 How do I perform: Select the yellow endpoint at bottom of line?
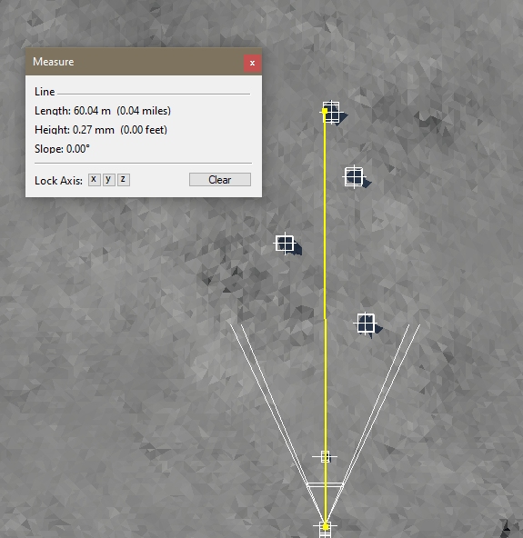coord(326,526)
